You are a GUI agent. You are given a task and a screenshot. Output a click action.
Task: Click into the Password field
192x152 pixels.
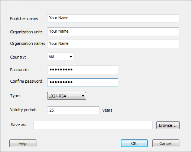82,70
